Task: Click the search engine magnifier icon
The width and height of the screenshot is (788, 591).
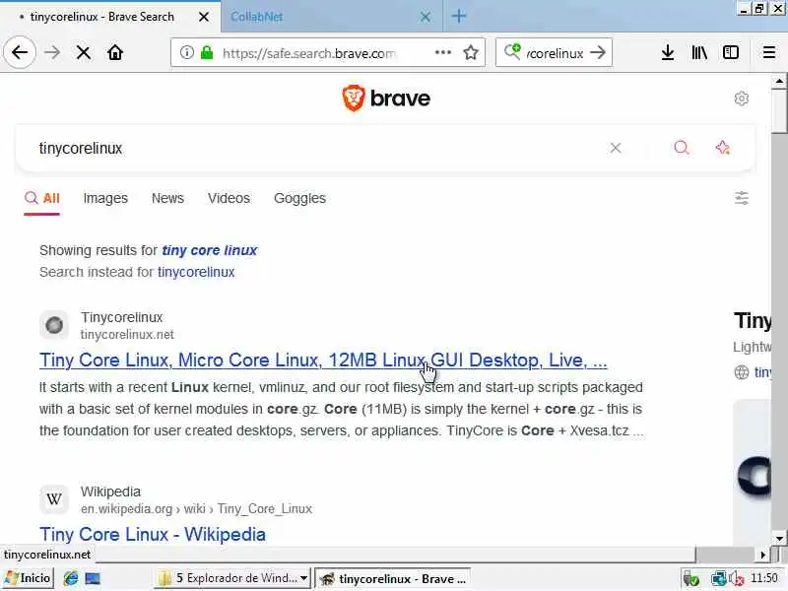Action: (x=512, y=51)
